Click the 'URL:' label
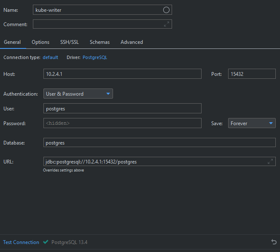Screen dimensions: 280x252 pos(8,162)
